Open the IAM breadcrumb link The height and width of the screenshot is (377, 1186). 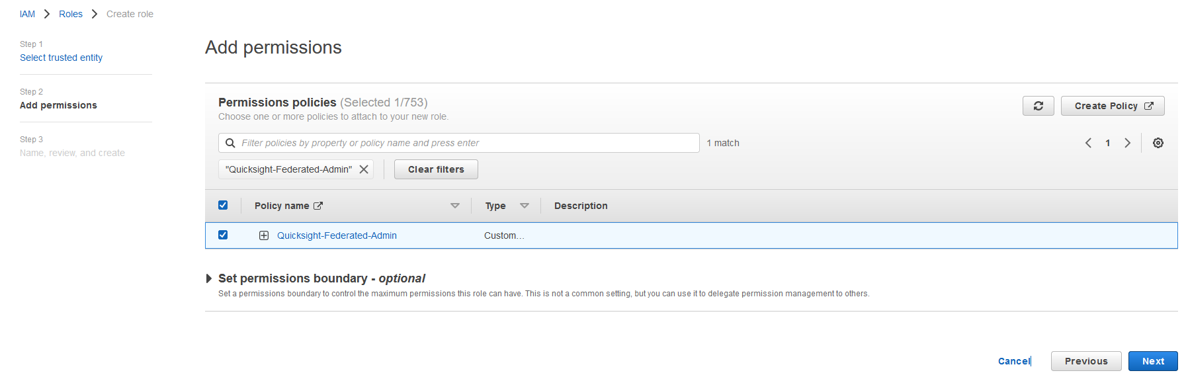[27, 14]
